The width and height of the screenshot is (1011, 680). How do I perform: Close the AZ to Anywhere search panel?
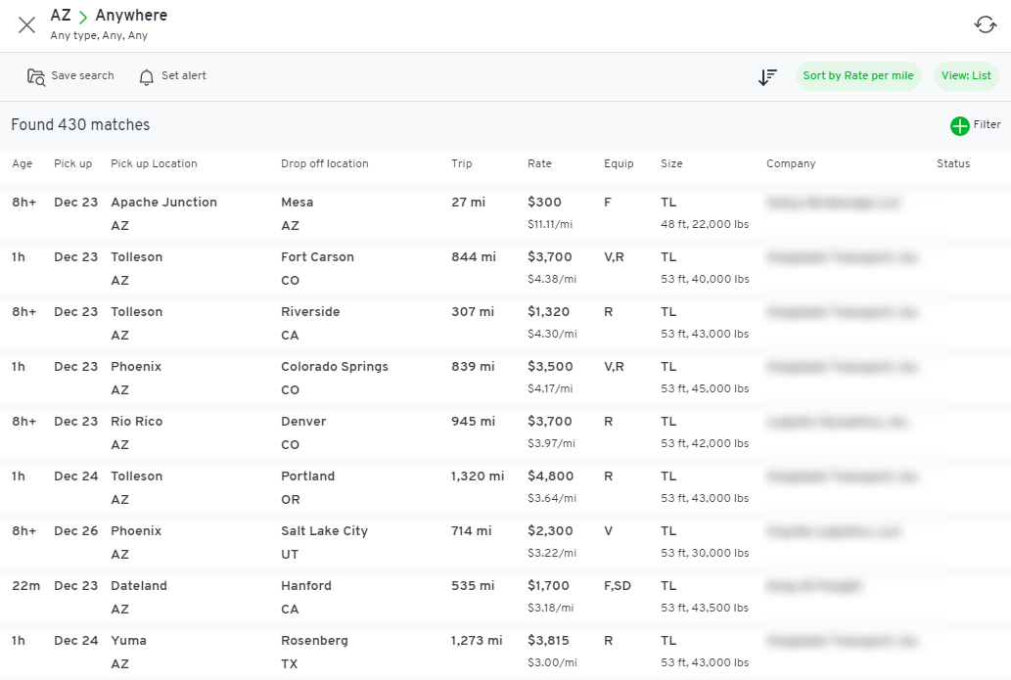[x=26, y=25]
